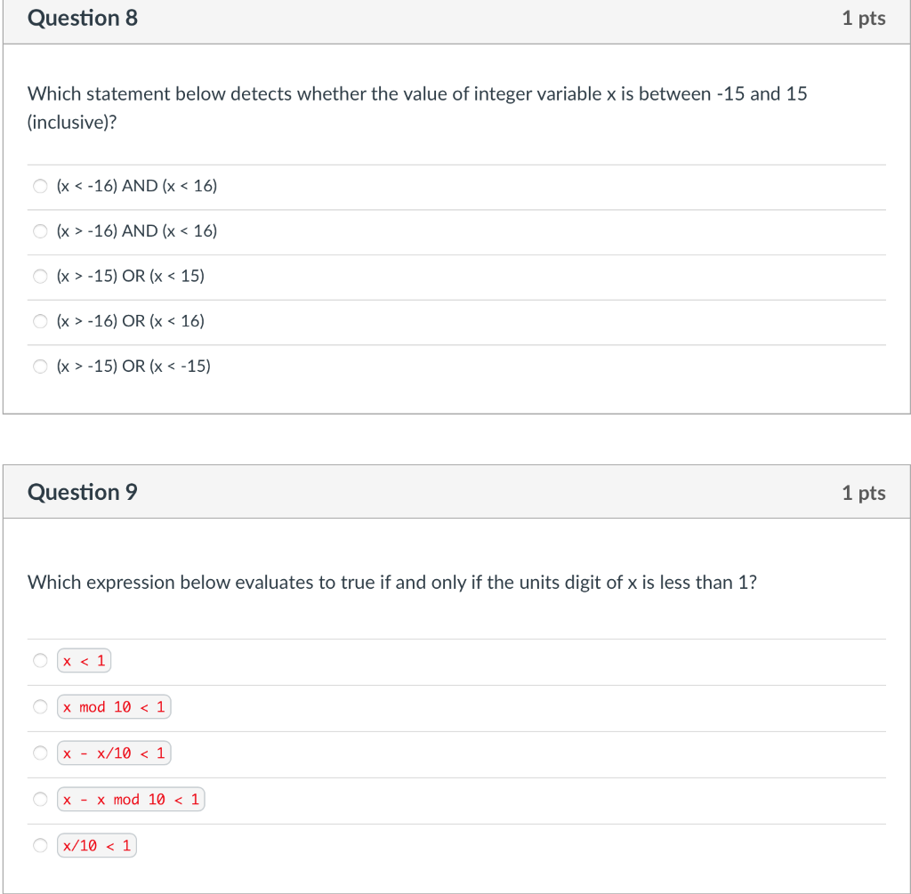This screenshot has width=911, height=894.
Task: Click the x mod 10 < 1 code snippet
Action: pos(114,706)
